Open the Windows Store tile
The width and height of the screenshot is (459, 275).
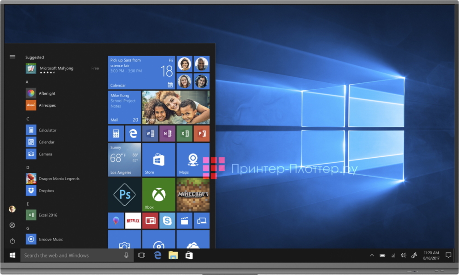pos(158,160)
